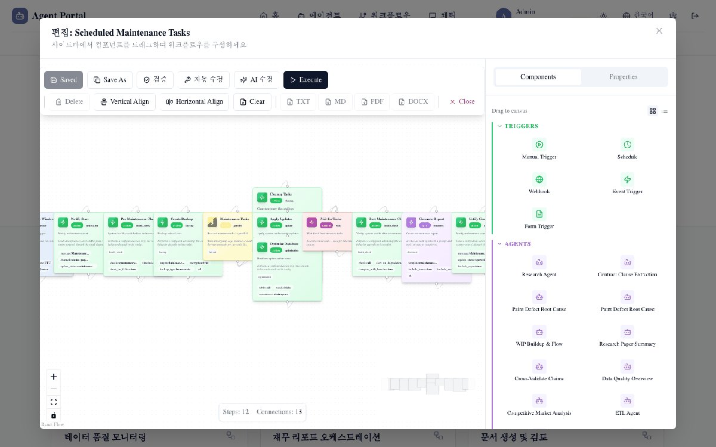
Task: Run 검증 validation check
Action: [155, 80]
